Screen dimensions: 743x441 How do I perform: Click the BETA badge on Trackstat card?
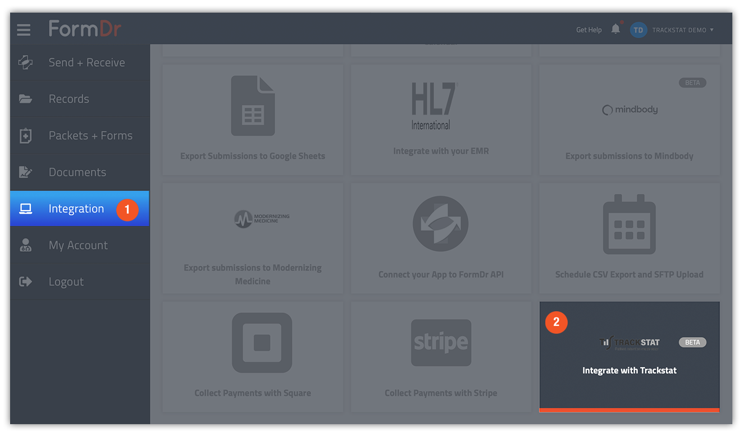pos(692,342)
